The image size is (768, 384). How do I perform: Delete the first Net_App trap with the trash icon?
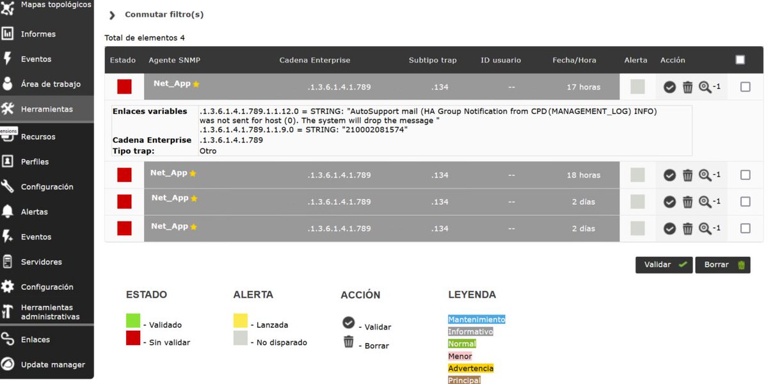(688, 86)
